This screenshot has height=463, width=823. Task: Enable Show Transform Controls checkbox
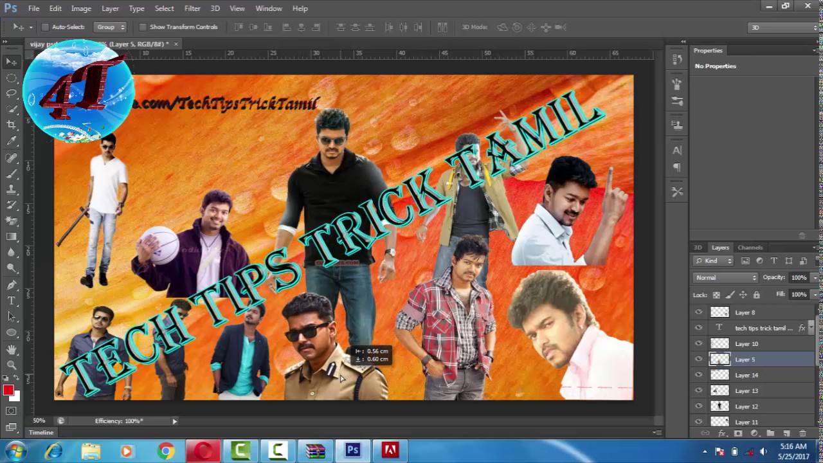pyautogui.click(x=143, y=27)
